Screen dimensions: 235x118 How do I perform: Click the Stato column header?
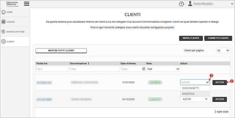point(149,64)
